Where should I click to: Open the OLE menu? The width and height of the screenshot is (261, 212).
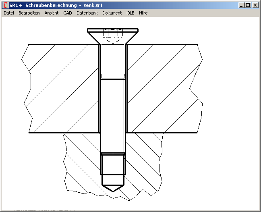pyautogui.click(x=130, y=13)
